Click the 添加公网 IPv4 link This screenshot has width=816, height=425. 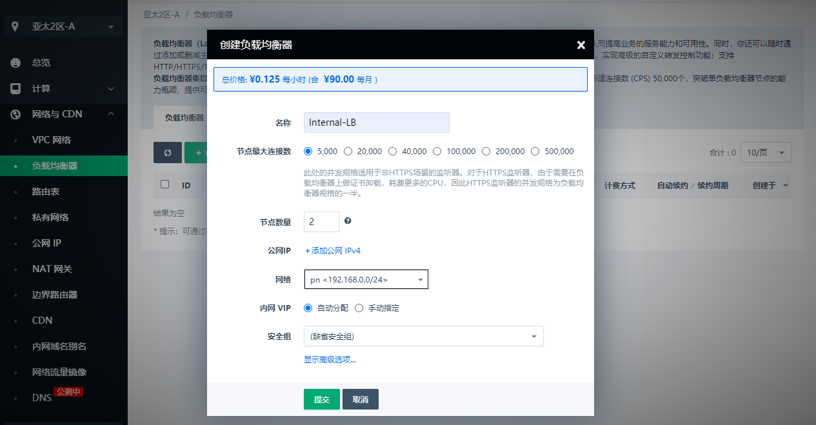point(333,250)
